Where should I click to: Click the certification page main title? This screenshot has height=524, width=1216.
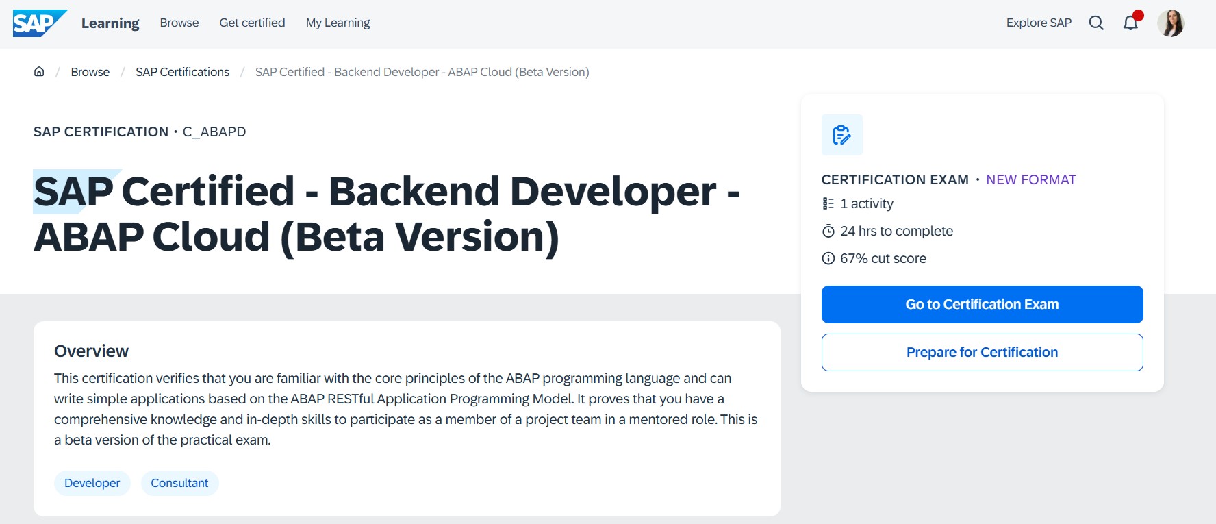387,214
